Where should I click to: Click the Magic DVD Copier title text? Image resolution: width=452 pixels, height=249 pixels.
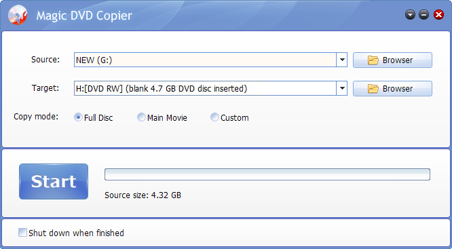(84, 16)
